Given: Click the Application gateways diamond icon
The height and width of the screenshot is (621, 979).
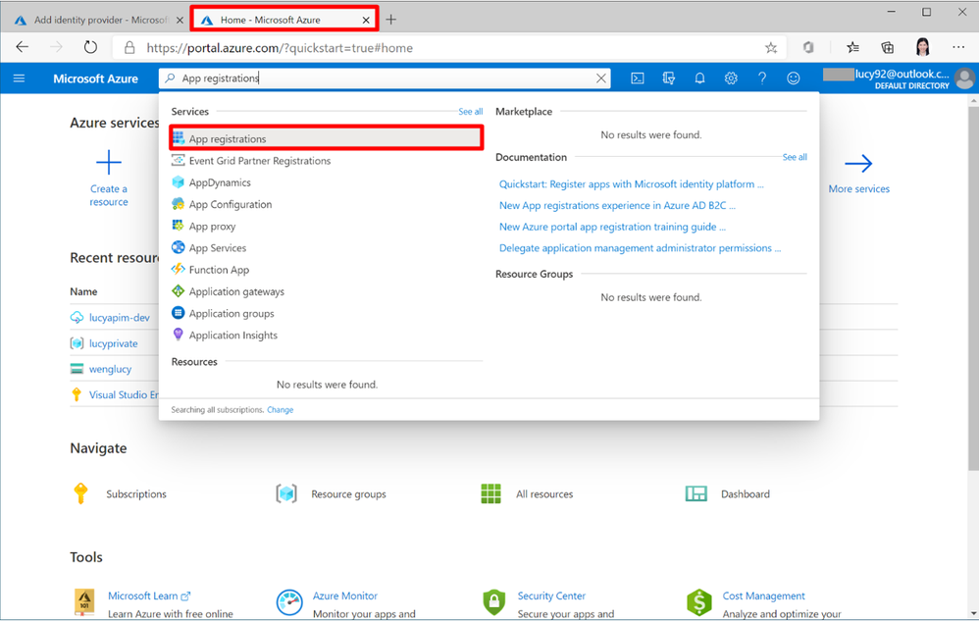Looking at the screenshot, I should (178, 290).
